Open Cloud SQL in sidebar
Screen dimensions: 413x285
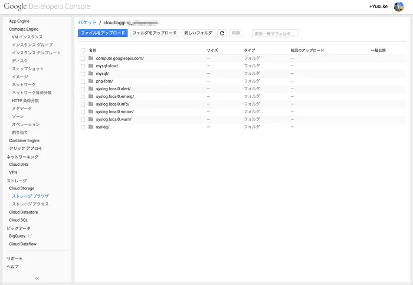pos(18,220)
